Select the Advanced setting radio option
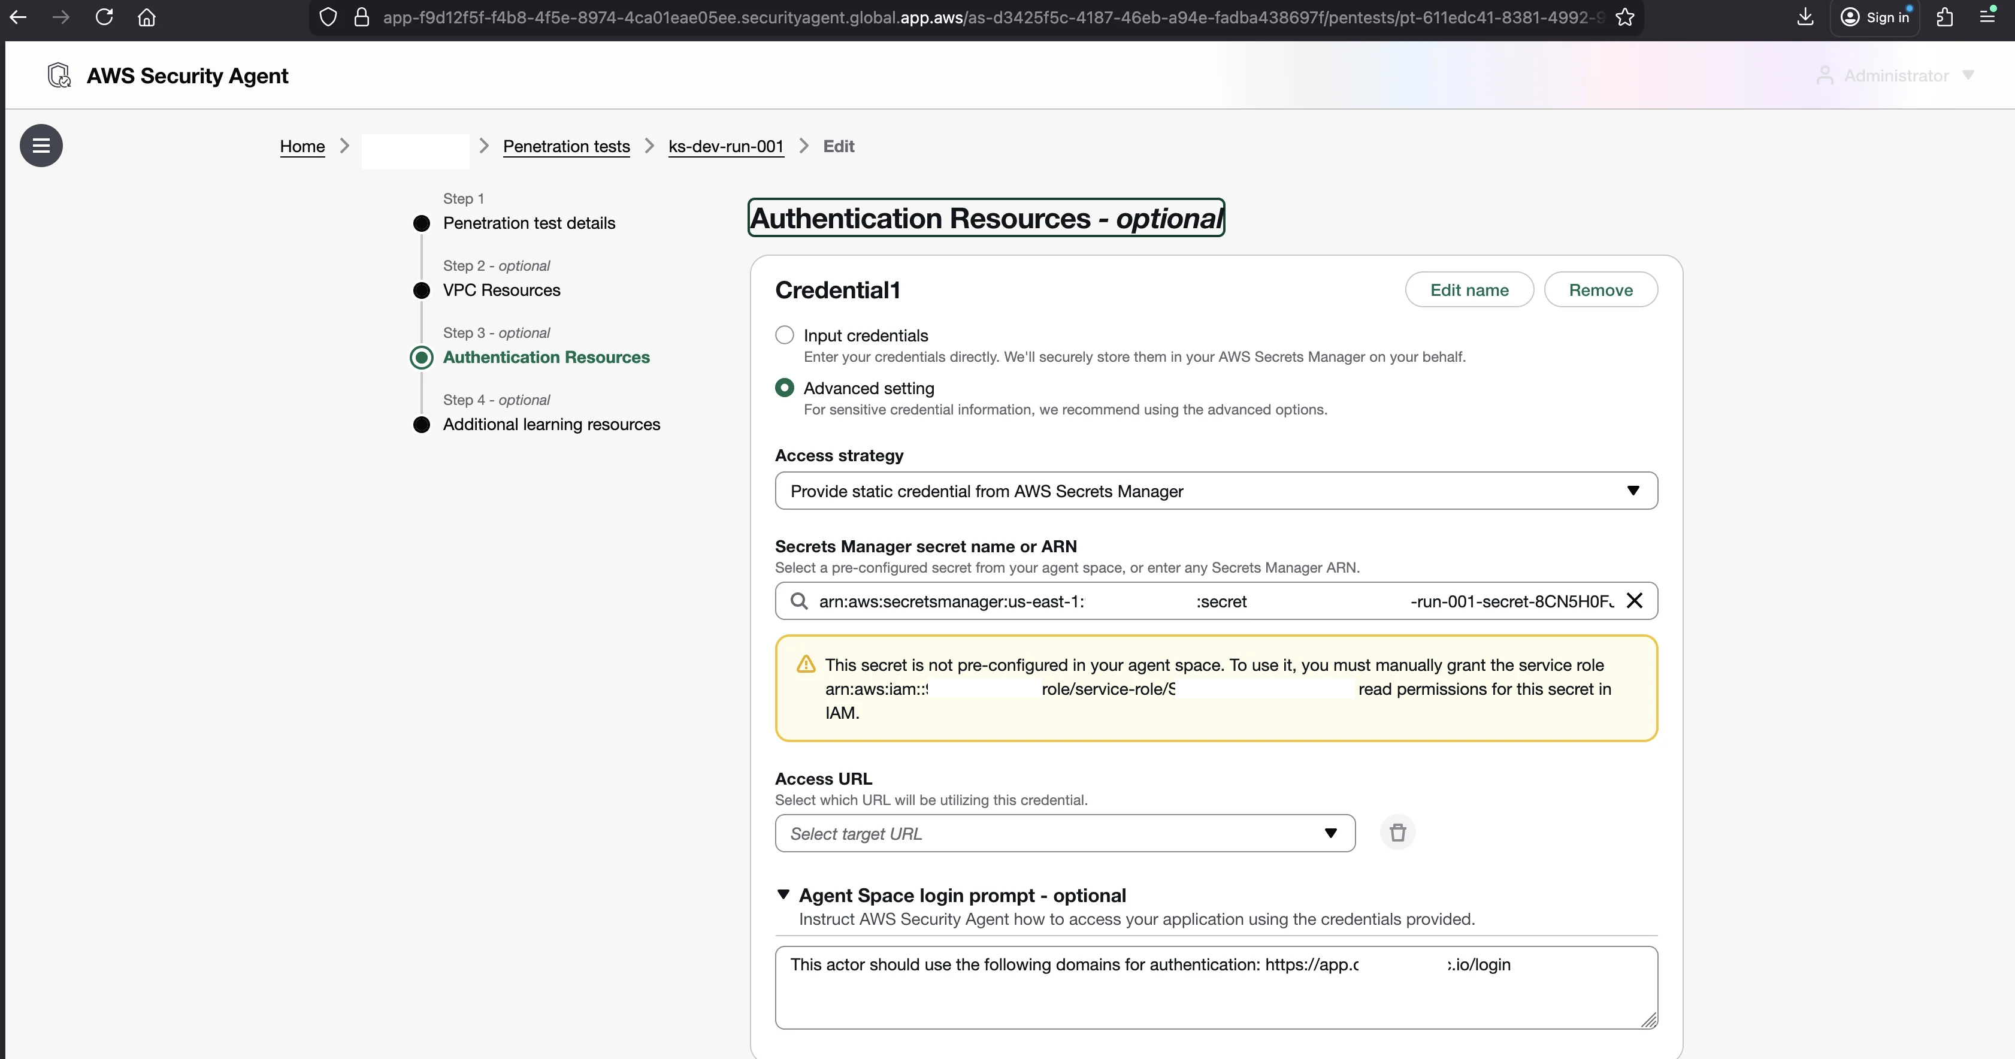 pyautogui.click(x=785, y=388)
